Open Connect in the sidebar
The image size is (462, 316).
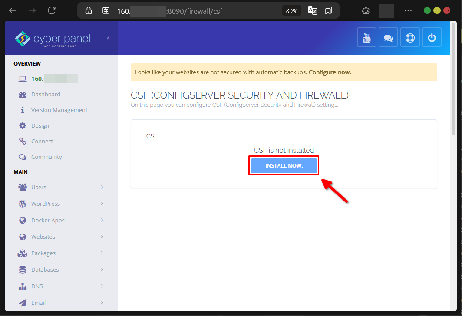point(42,141)
